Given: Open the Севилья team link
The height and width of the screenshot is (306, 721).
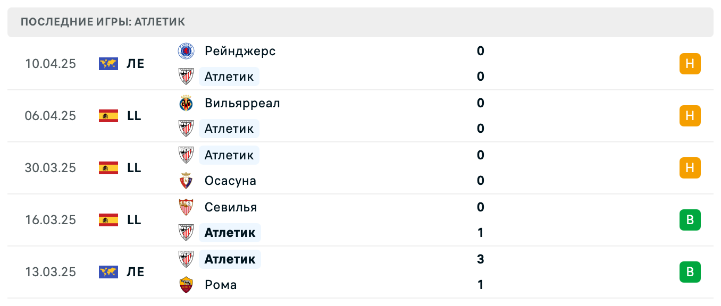Looking at the screenshot, I should click(231, 207).
